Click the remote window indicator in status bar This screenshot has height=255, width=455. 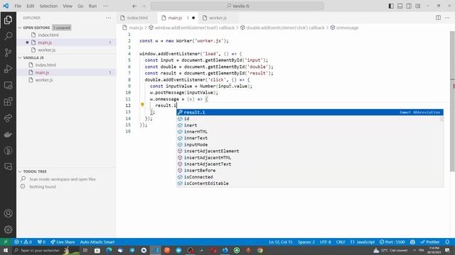6,242
